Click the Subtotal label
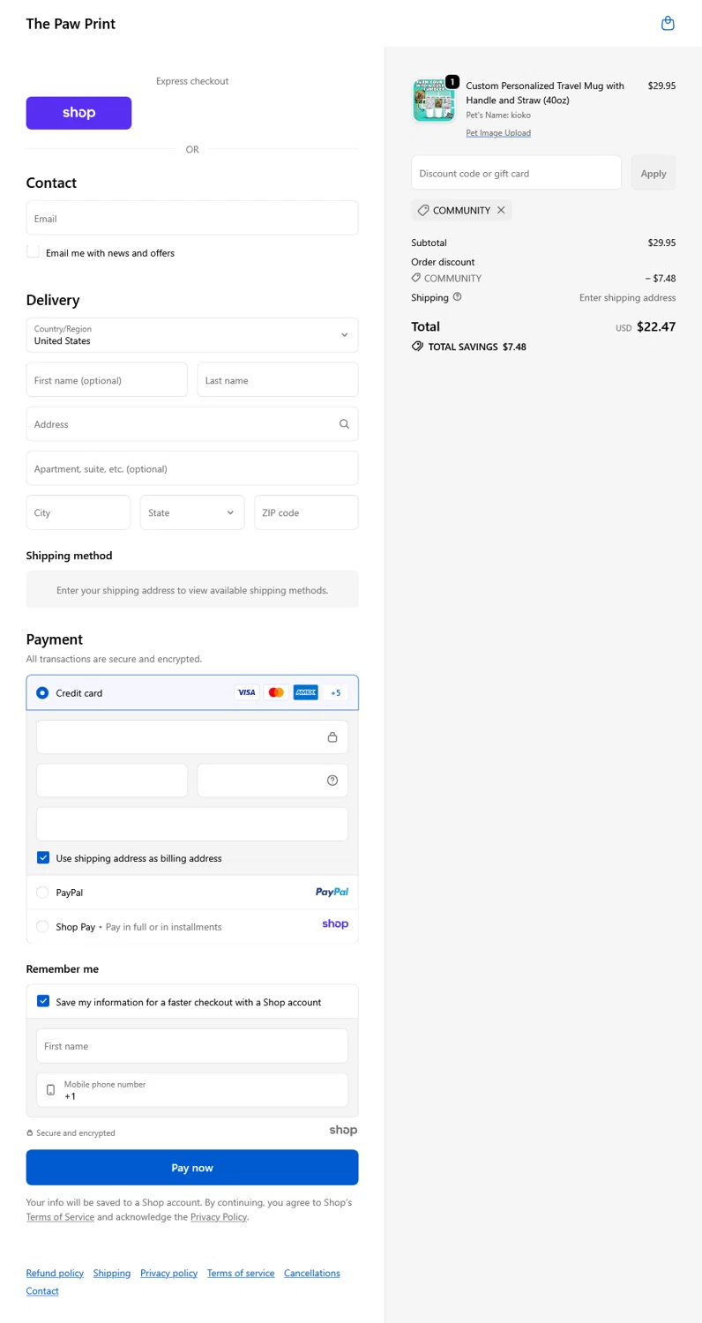Viewport: 702px width, 1323px height. tap(429, 243)
